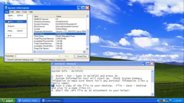Click down arrow of Notepad scrollbar
The height and width of the screenshot is (103, 184).
[x=152, y=94]
